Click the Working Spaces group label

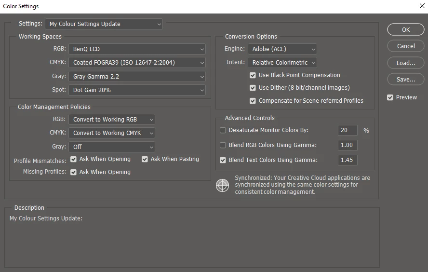coord(40,37)
